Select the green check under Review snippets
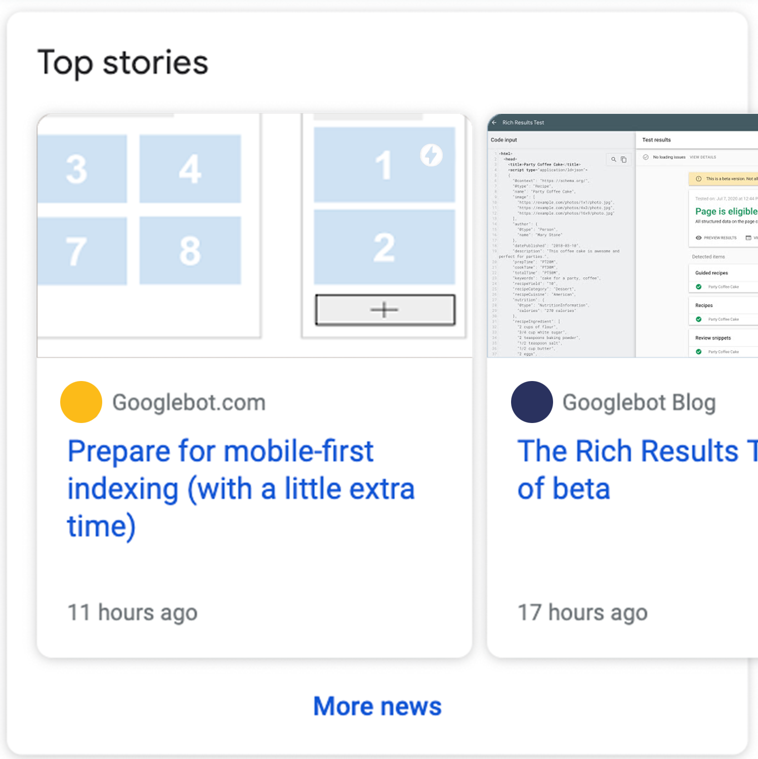Image resolution: width=758 pixels, height=759 pixels. pos(699,352)
